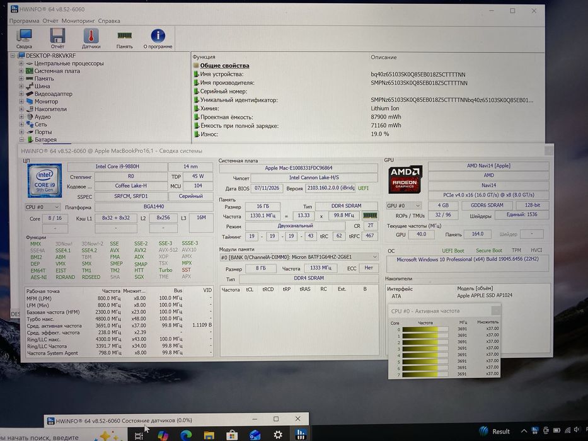Open the Справка menu
The image size is (588, 441).
[x=109, y=21]
